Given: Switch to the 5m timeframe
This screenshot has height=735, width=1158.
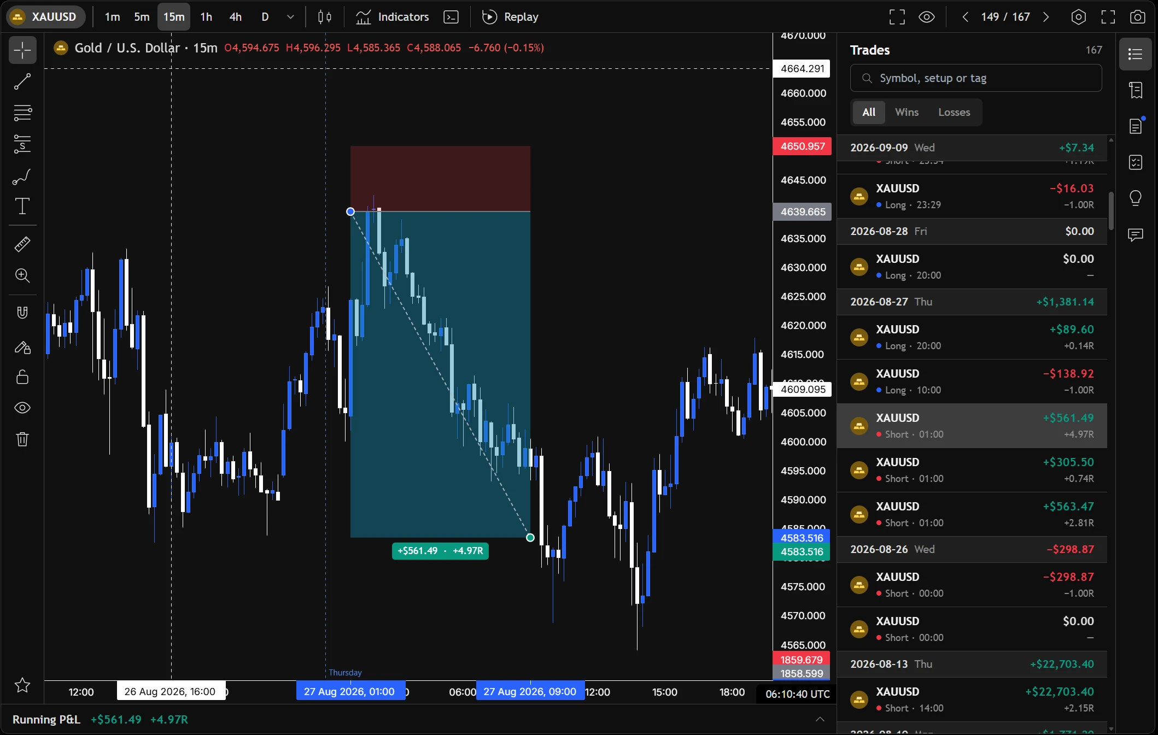Looking at the screenshot, I should point(142,17).
